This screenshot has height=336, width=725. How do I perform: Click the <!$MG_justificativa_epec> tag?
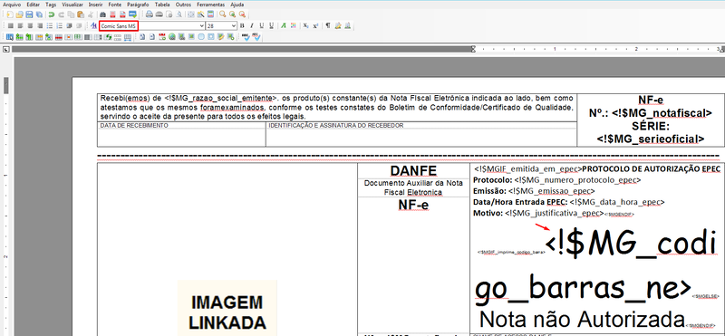coord(555,213)
